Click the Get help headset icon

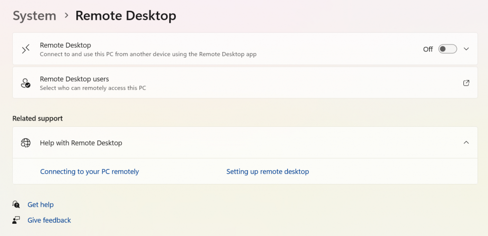(17, 205)
